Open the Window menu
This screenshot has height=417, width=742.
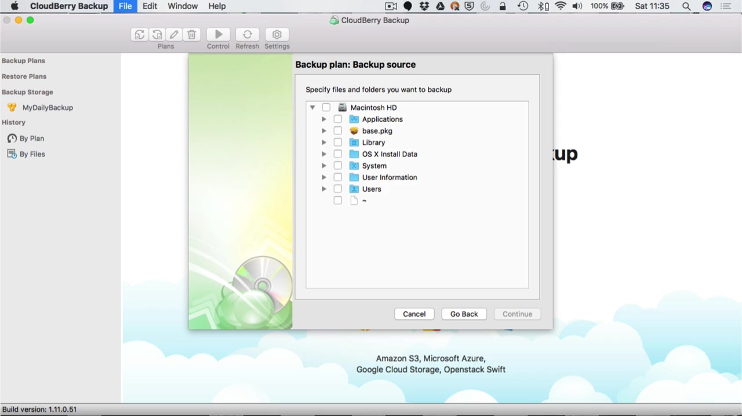pyautogui.click(x=183, y=6)
